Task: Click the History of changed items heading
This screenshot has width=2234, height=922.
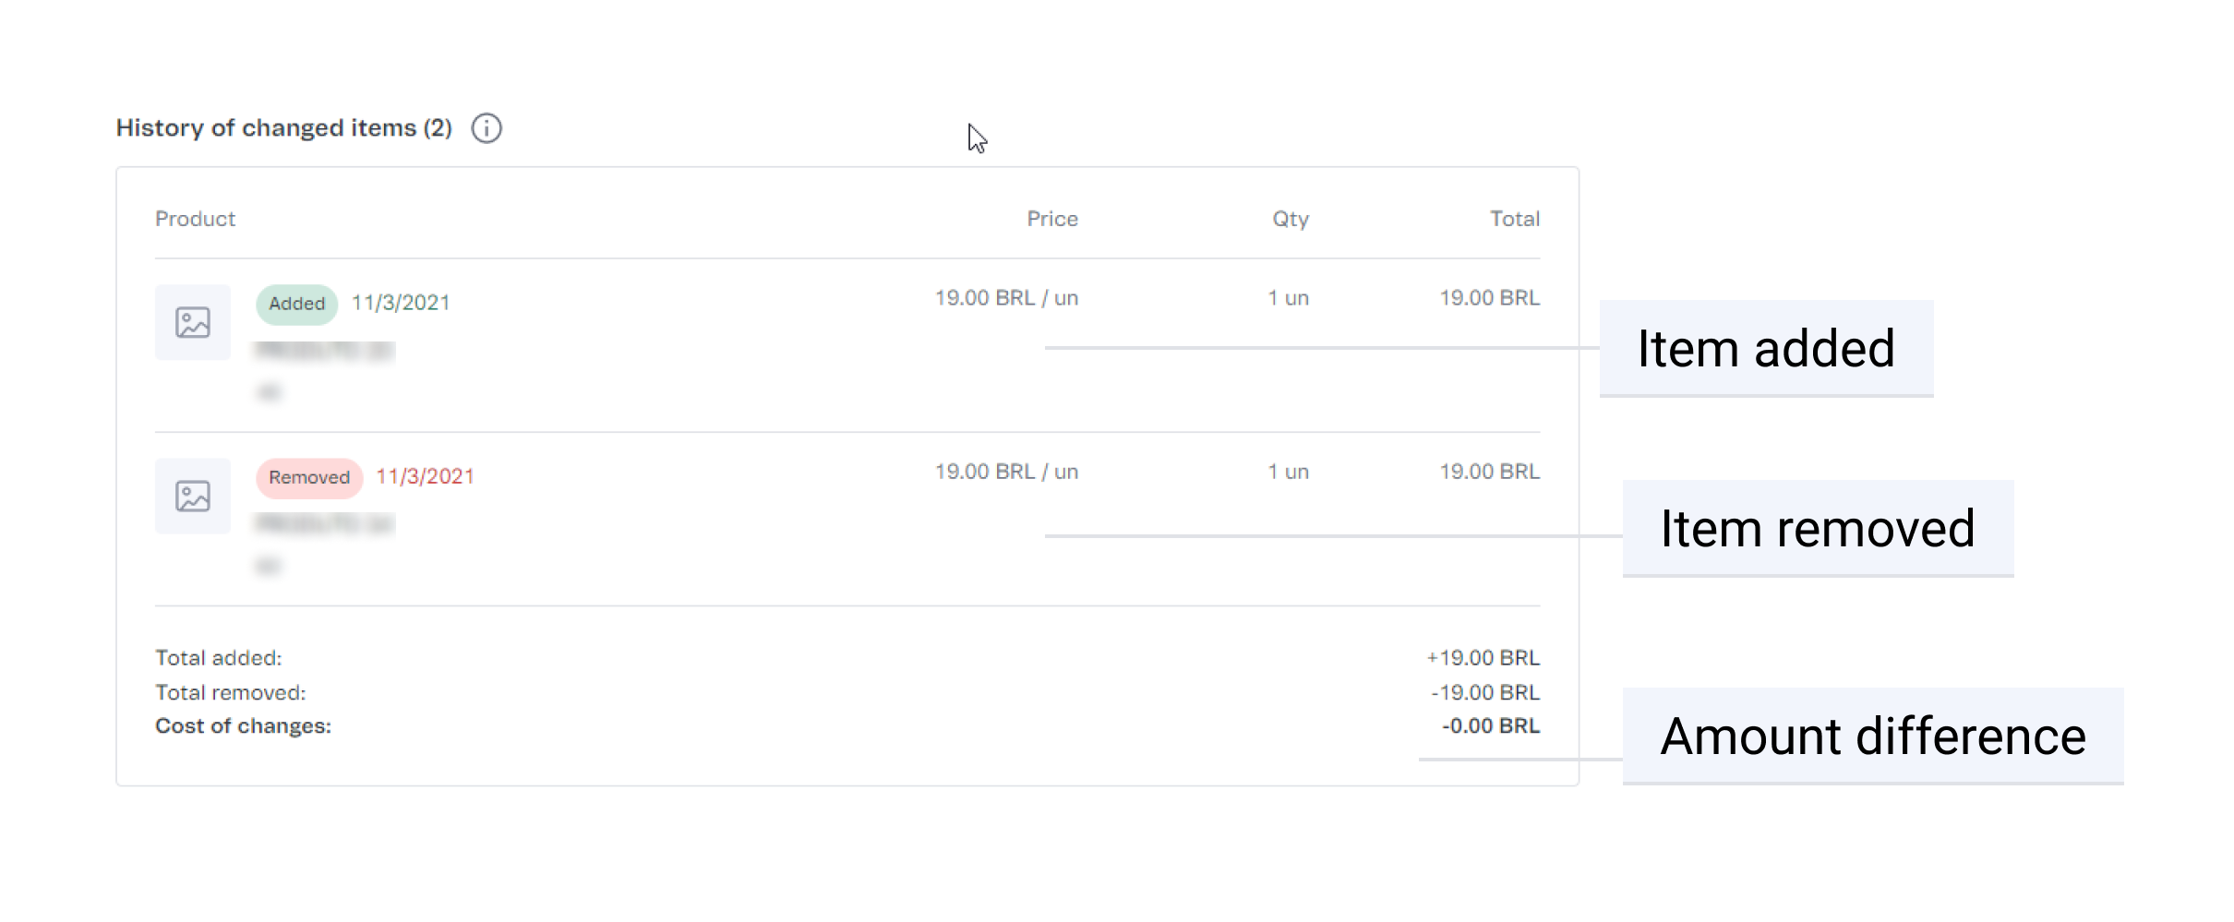Action: pyautogui.click(x=283, y=128)
